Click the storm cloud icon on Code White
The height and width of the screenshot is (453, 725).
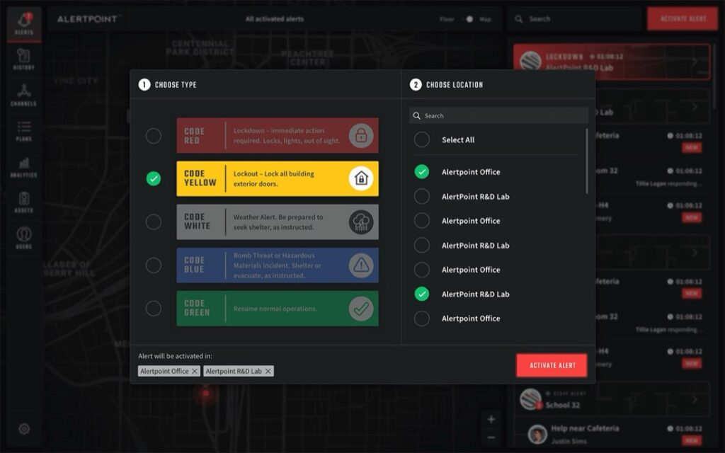click(x=361, y=222)
